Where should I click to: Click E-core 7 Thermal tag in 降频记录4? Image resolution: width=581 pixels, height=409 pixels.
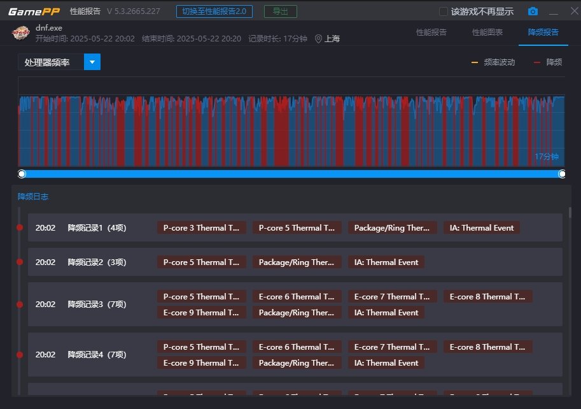(392, 347)
